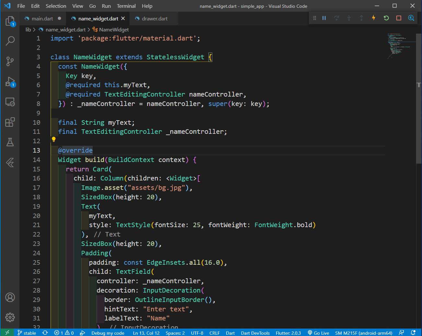
Task: Open the View menu
Action: coord(77,6)
